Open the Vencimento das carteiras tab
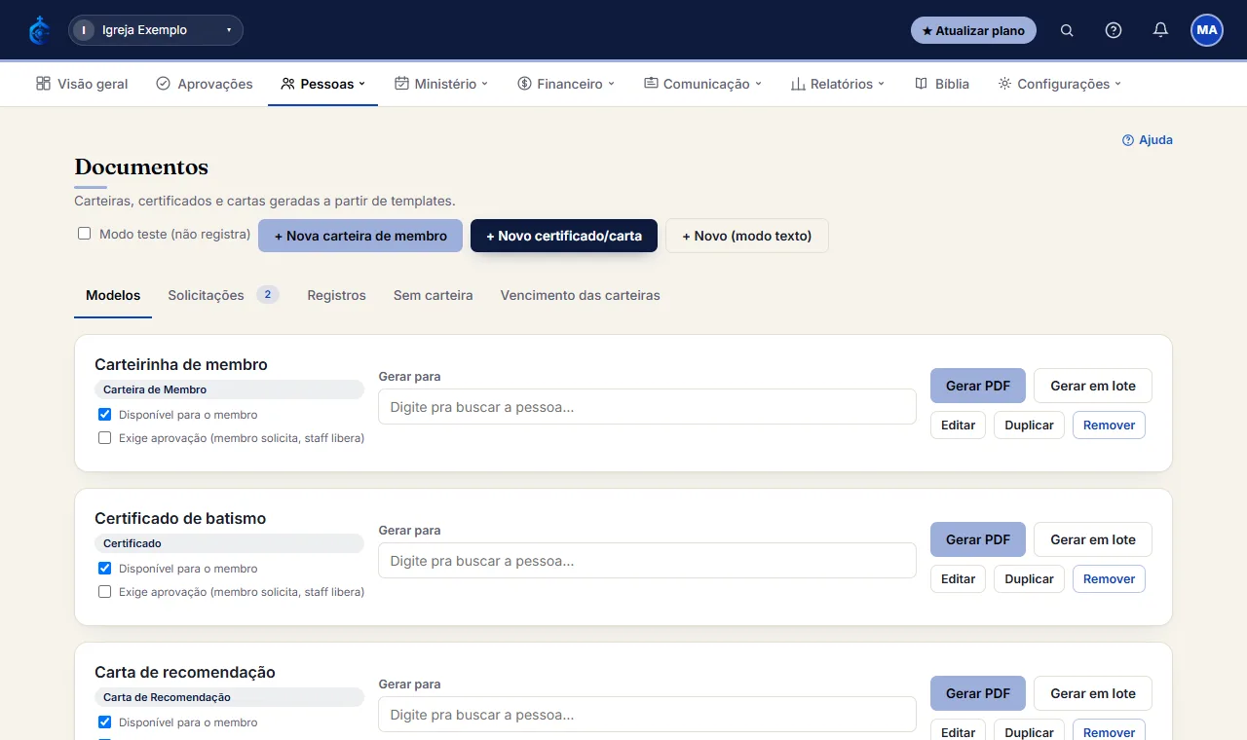The height and width of the screenshot is (740, 1247). click(581, 295)
